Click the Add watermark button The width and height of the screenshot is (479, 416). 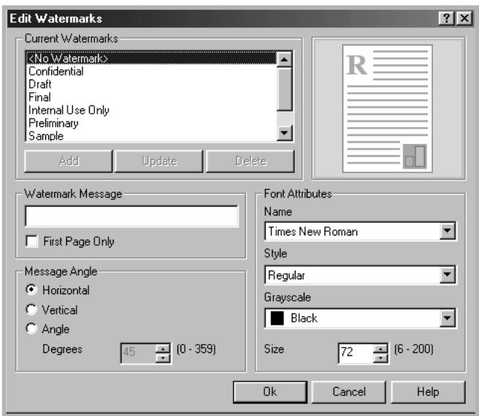click(x=68, y=160)
